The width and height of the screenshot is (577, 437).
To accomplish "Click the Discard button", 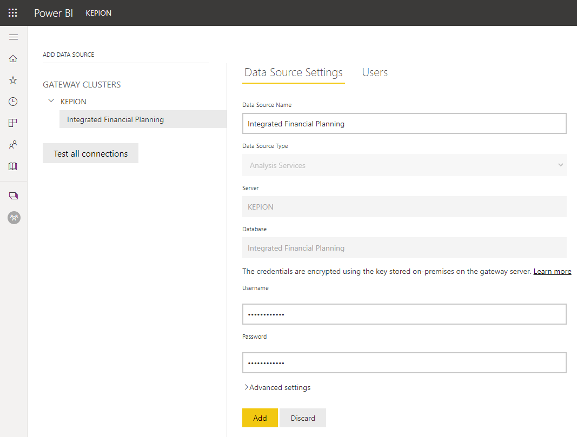I will point(303,418).
